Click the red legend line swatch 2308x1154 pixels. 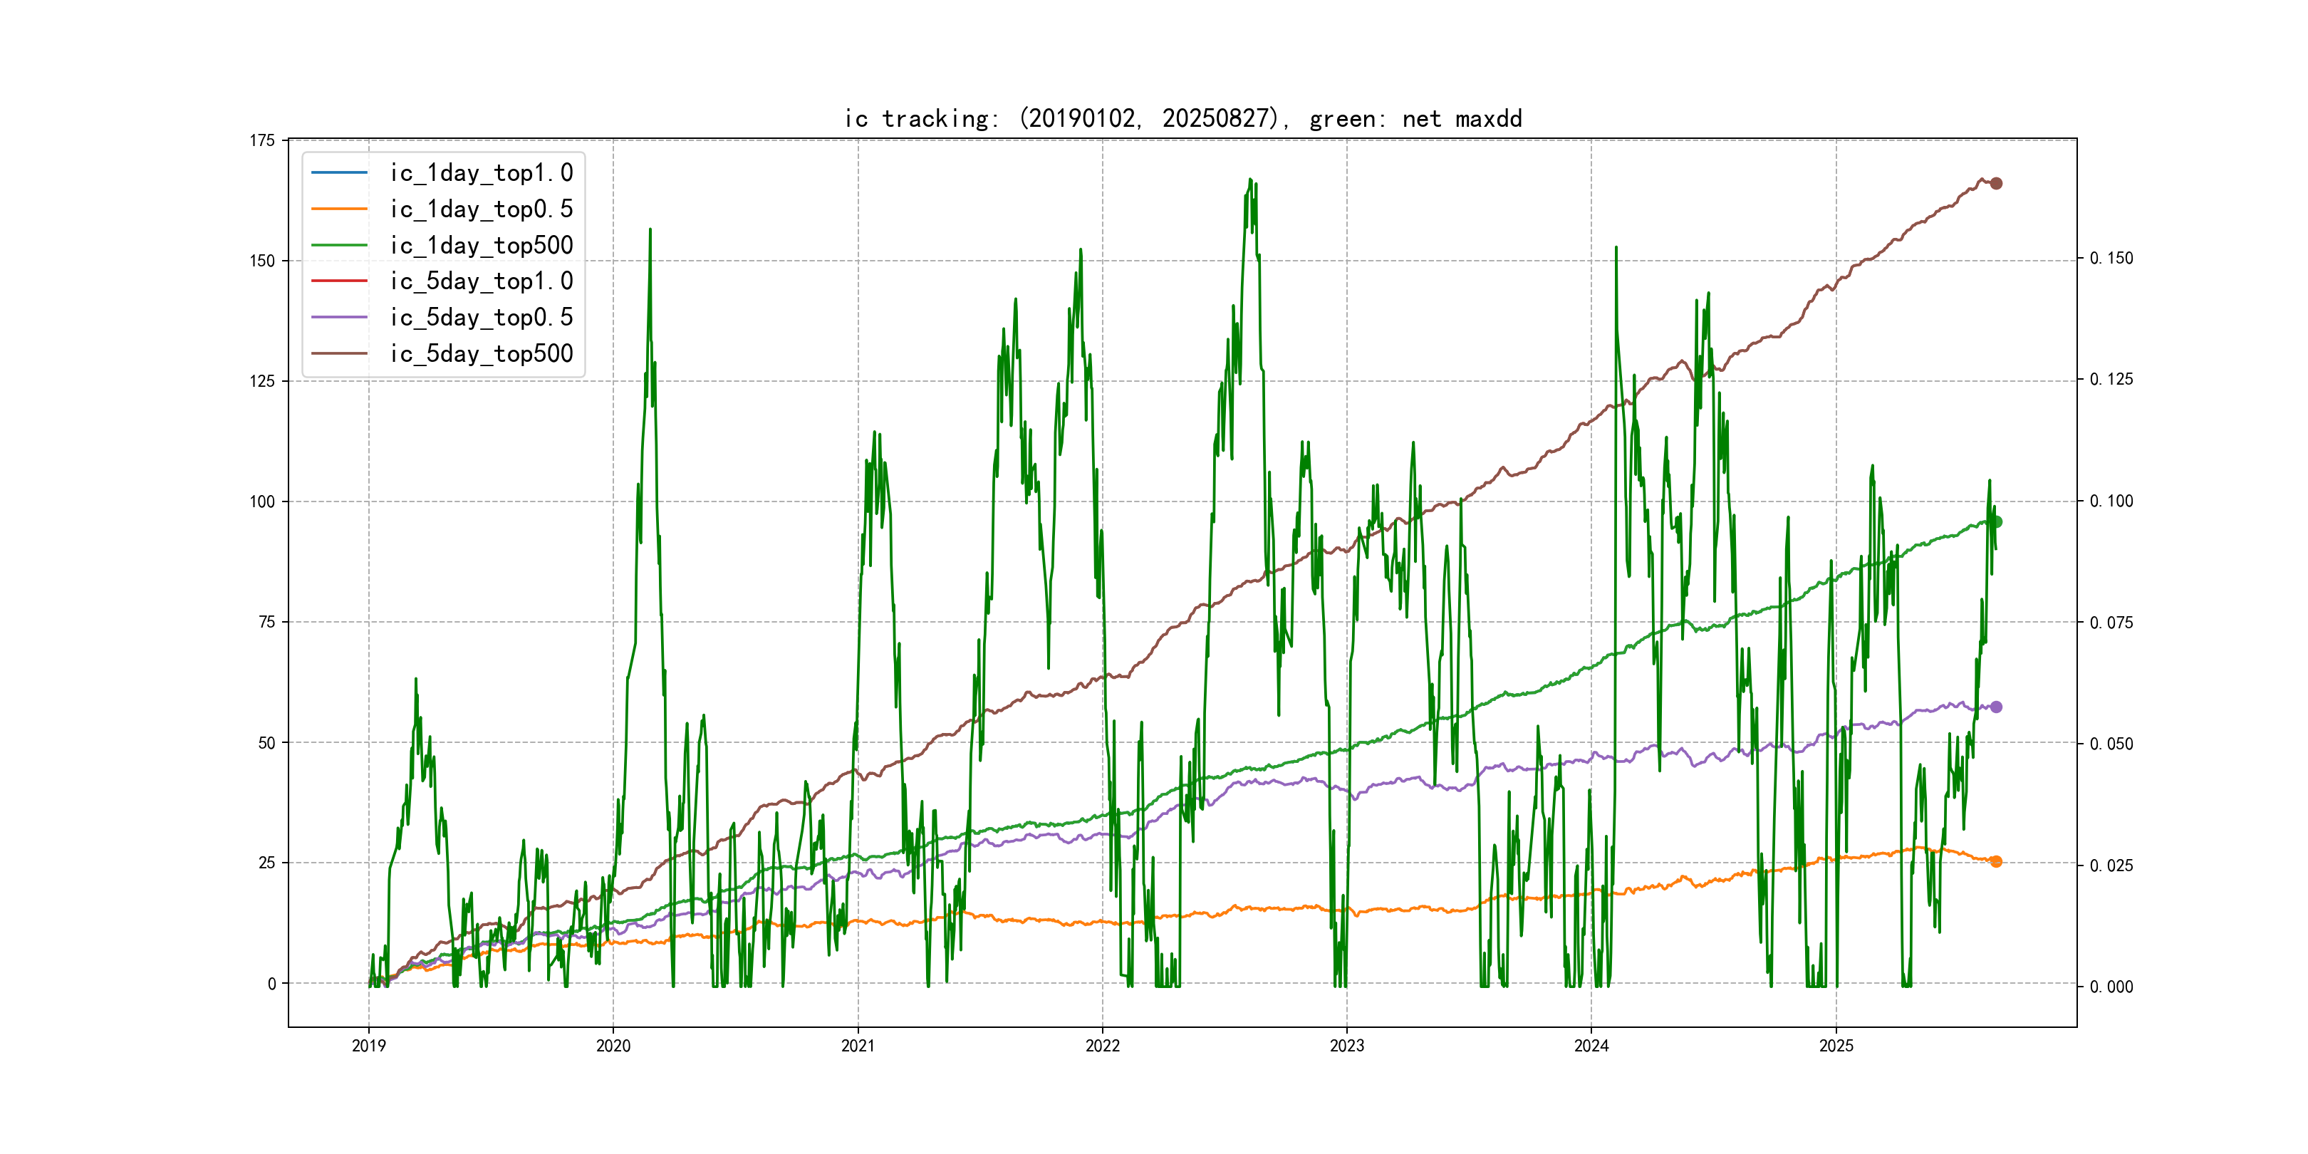click(340, 281)
